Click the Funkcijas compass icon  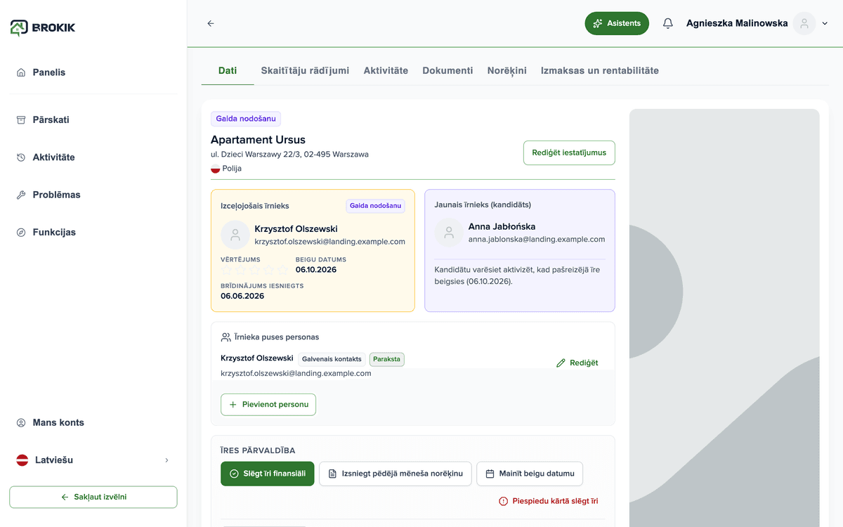pyautogui.click(x=21, y=232)
